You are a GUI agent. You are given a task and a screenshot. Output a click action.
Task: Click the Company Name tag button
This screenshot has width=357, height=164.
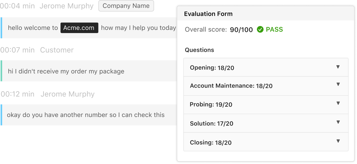tap(126, 6)
